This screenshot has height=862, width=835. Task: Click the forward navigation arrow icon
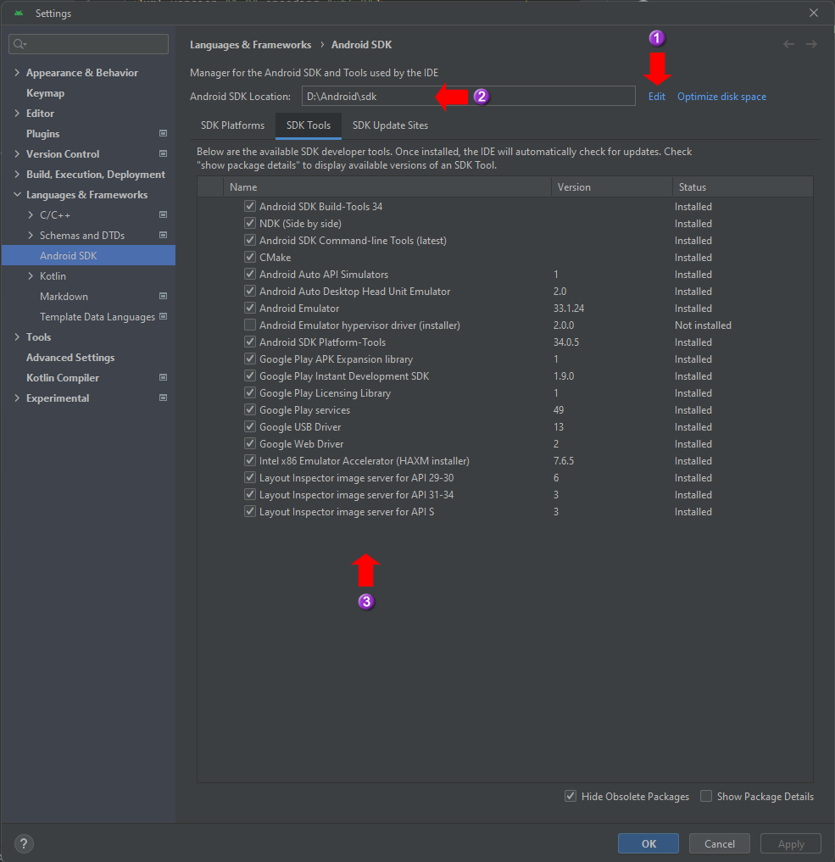coord(811,45)
